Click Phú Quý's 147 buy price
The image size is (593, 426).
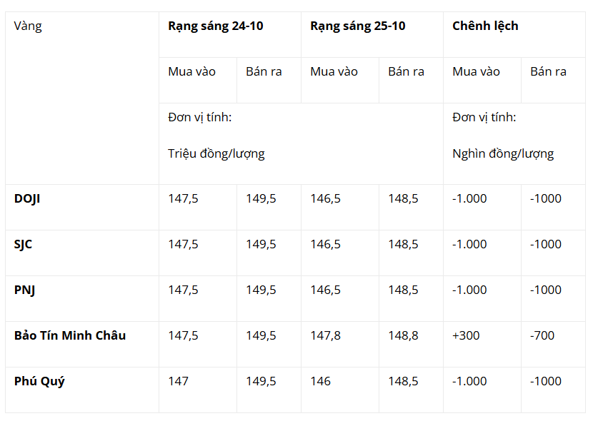click(179, 381)
